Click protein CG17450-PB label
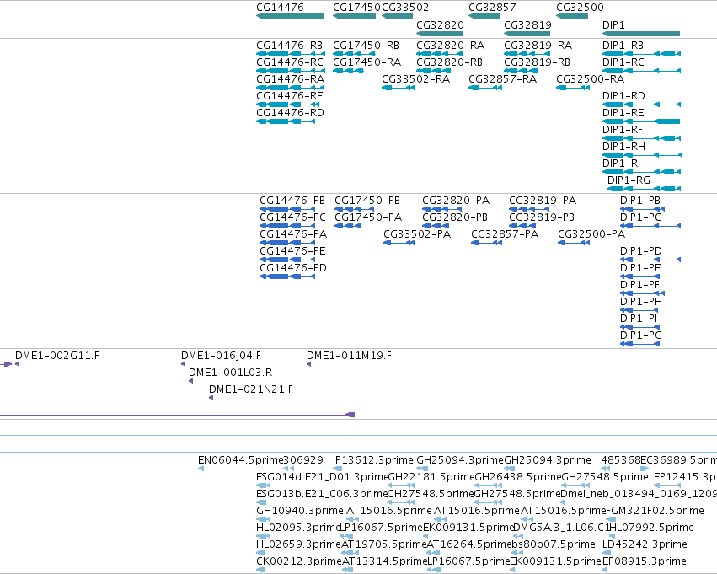Image resolution: width=717 pixels, height=574 pixels. [367, 201]
